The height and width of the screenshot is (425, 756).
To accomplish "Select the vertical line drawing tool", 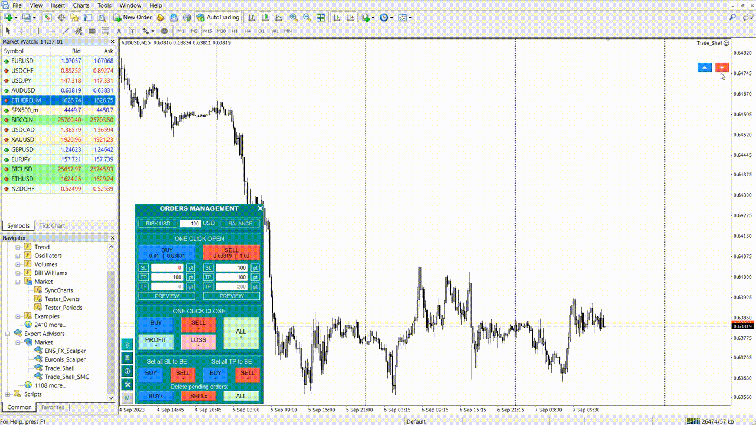I will click(x=38, y=31).
